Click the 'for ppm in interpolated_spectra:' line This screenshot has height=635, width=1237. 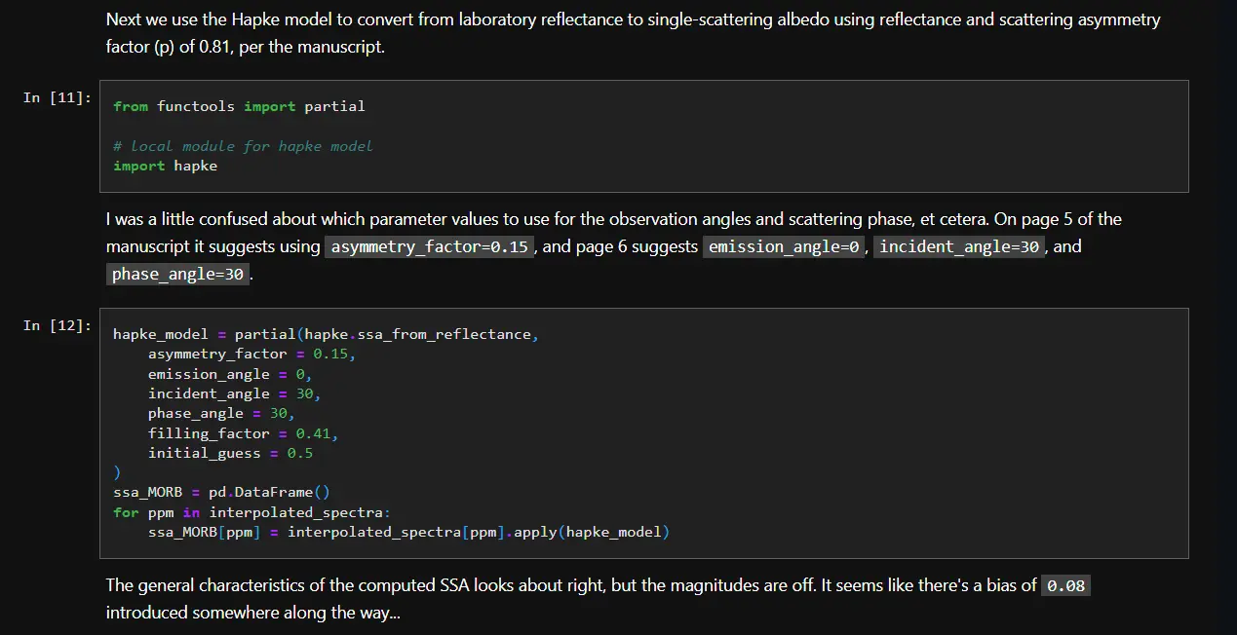[x=251, y=512]
